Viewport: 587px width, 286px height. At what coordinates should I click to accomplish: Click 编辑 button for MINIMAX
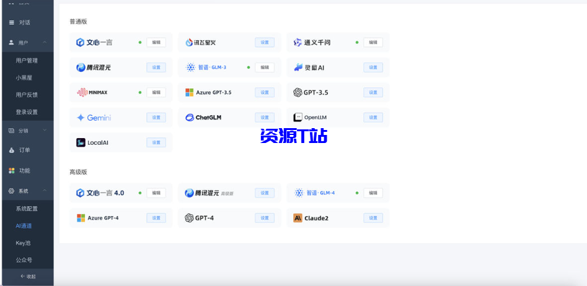tap(156, 92)
